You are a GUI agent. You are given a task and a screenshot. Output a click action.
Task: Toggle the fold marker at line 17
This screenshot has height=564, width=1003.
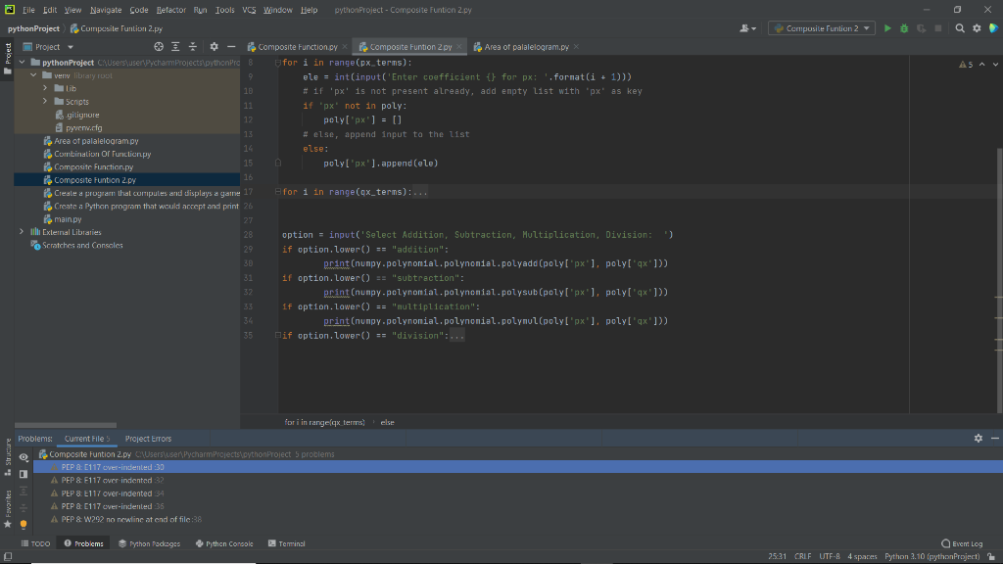coord(278,193)
